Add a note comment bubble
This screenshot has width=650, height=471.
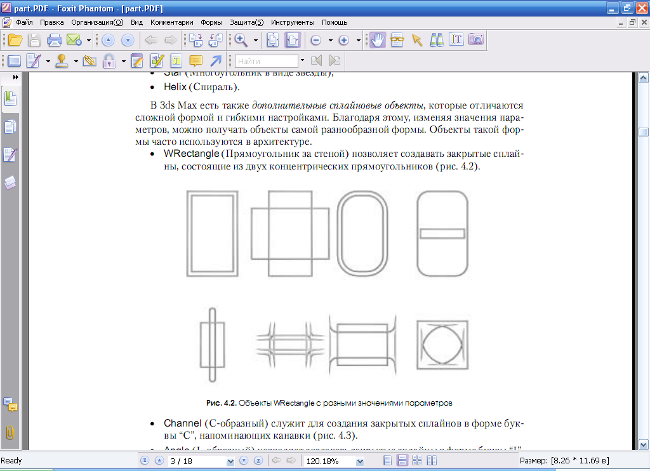(196, 62)
